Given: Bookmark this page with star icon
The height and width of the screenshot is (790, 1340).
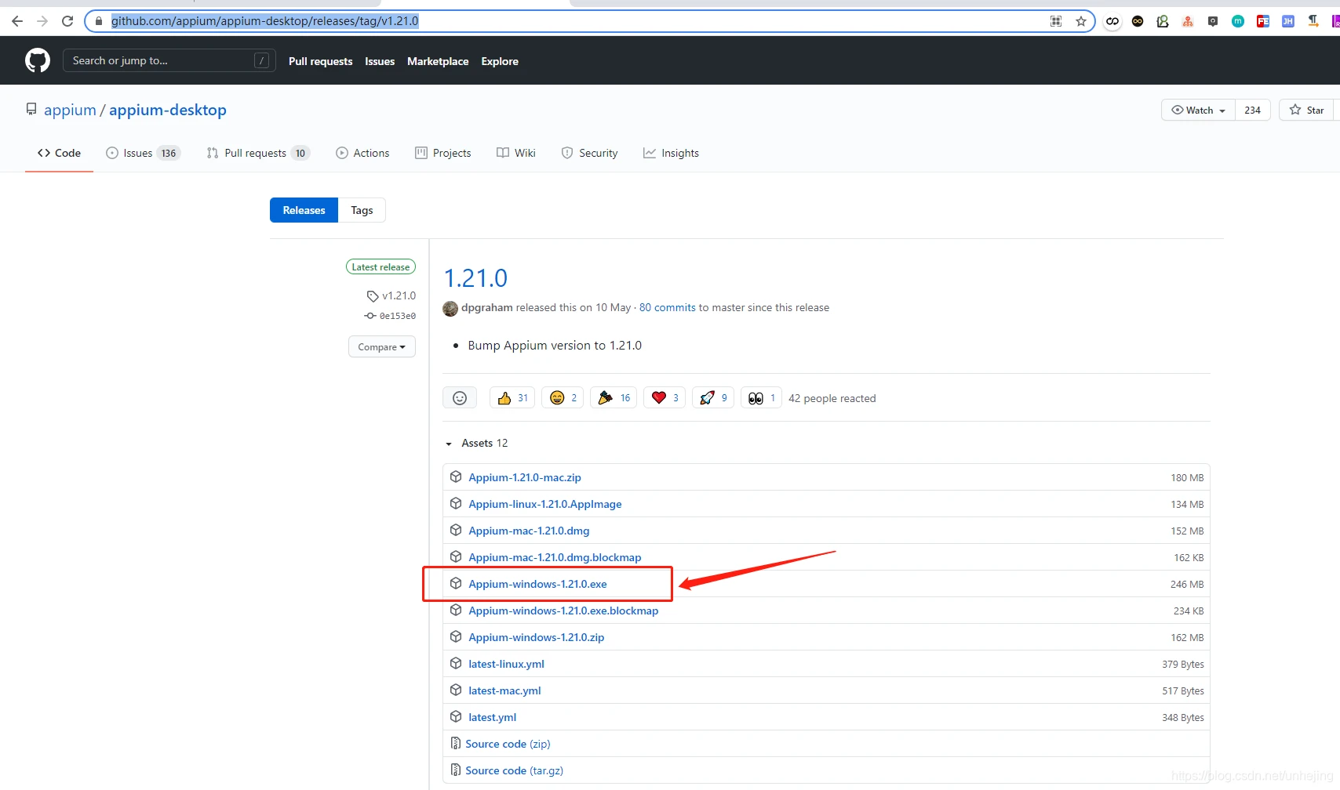Looking at the screenshot, I should coord(1081,21).
